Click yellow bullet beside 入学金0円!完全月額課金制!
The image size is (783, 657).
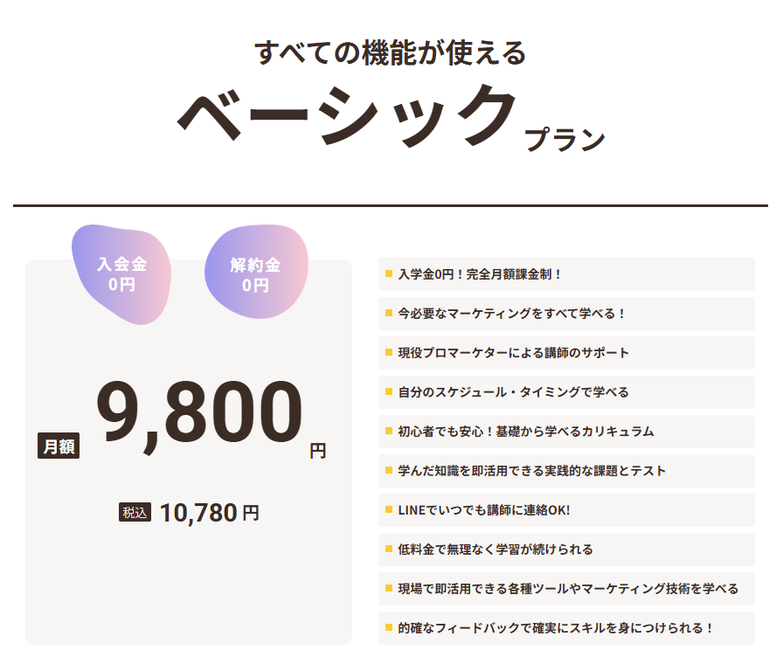click(389, 273)
